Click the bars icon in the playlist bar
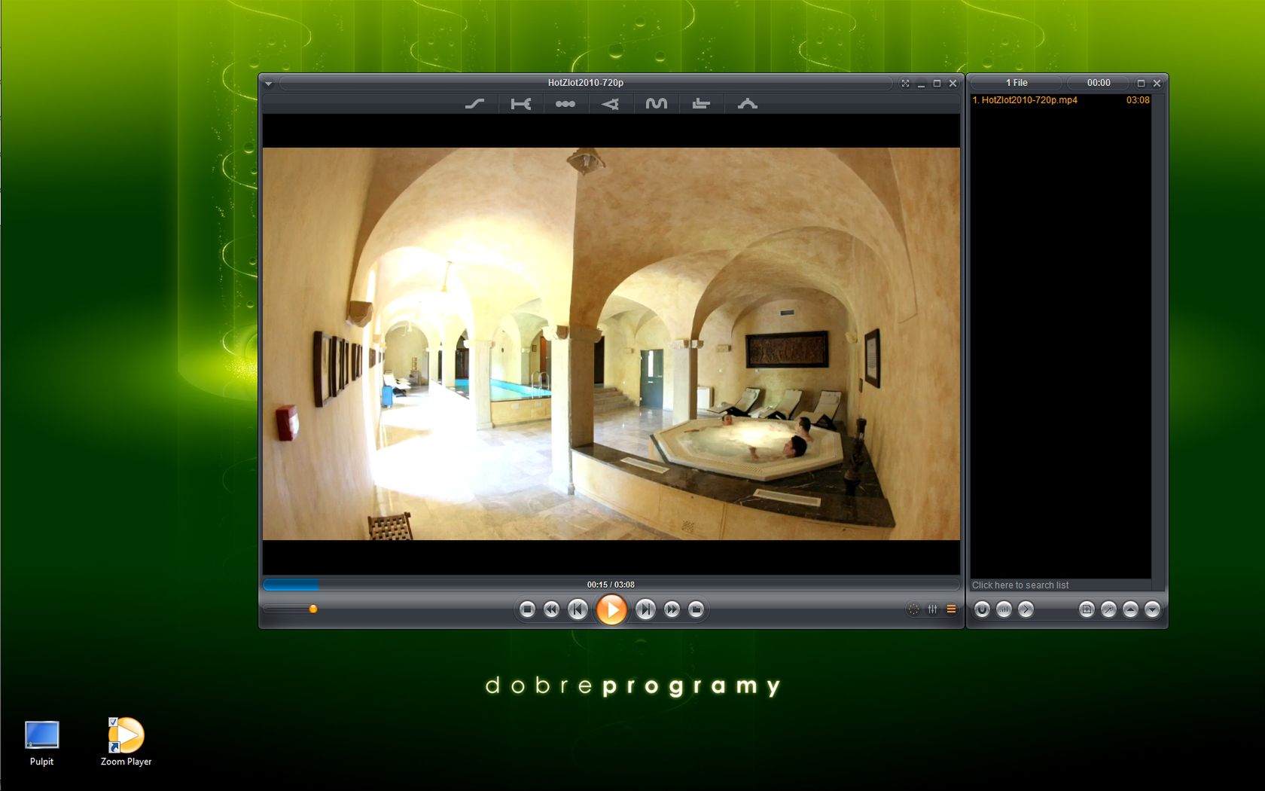The width and height of the screenshot is (1265, 791). [x=1004, y=609]
